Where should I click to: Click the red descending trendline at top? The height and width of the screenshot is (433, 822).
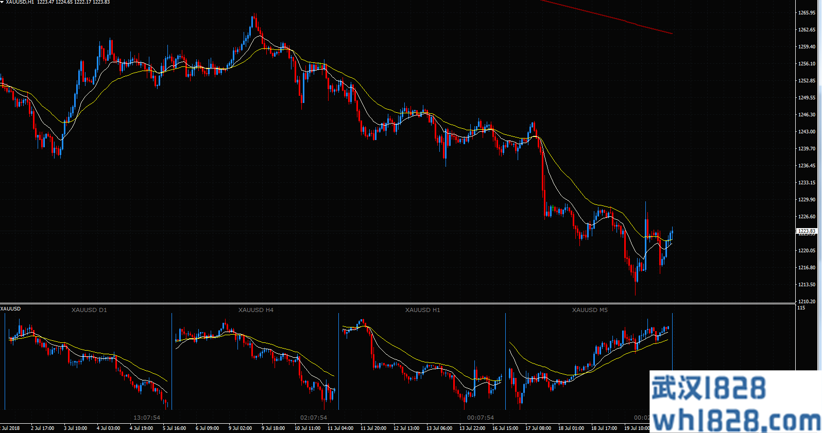(x=608, y=17)
